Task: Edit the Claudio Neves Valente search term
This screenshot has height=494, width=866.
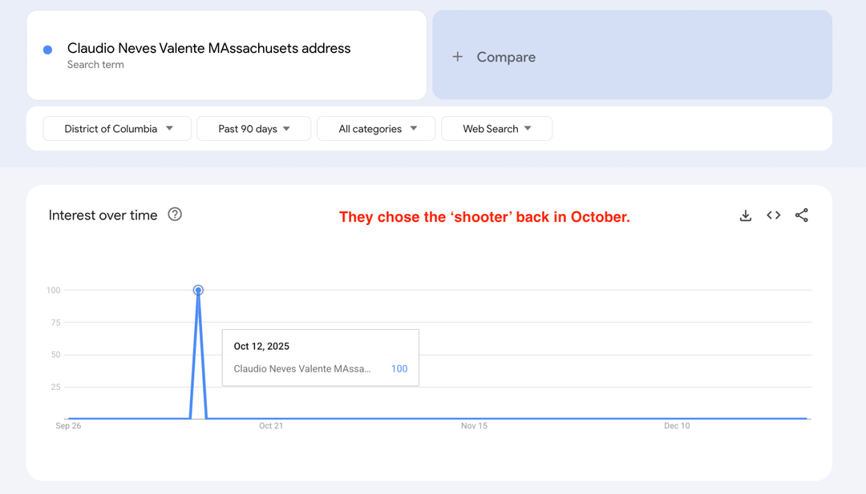Action: pyautogui.click(x=208, y=49)
